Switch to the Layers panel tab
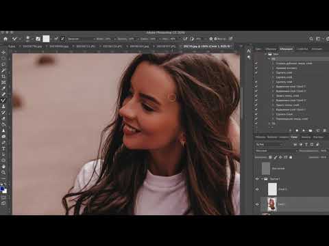329x246 pixels. point(294,137)
